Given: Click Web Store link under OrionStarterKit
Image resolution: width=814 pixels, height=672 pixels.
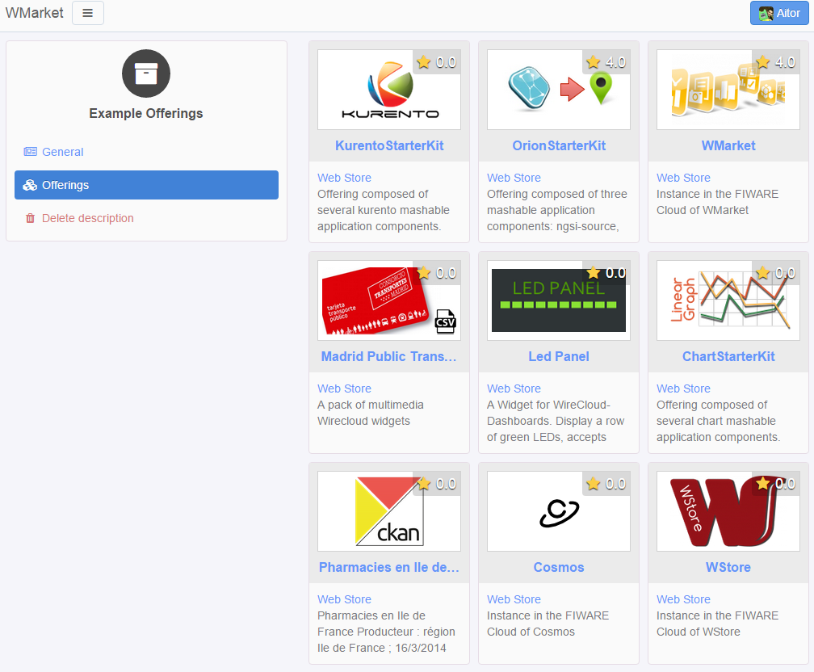Looking at the screenshot, I should click(x=514, y=178).
